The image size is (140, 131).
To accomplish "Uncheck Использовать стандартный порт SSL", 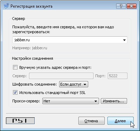I will 15,93.
